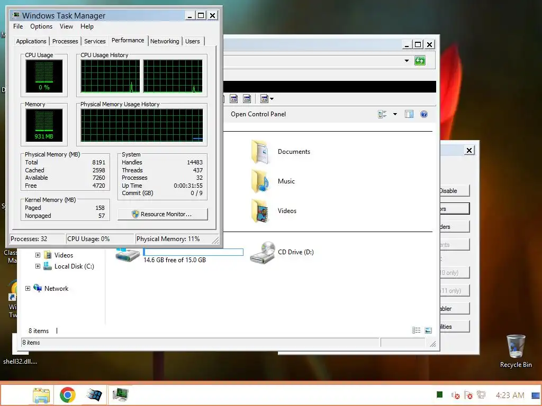Open the View menu in Task Manager
542x406 pixels.
[x=66, y=26]
